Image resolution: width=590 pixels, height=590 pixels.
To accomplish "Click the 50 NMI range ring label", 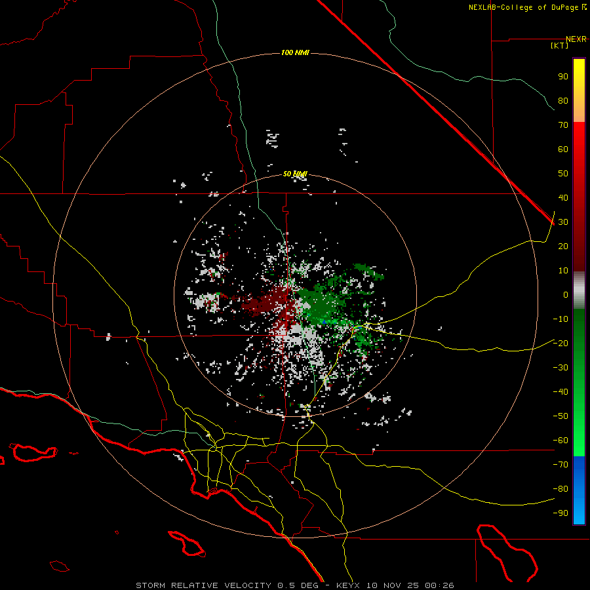I will pyautogui.click(x=295, y=174).
